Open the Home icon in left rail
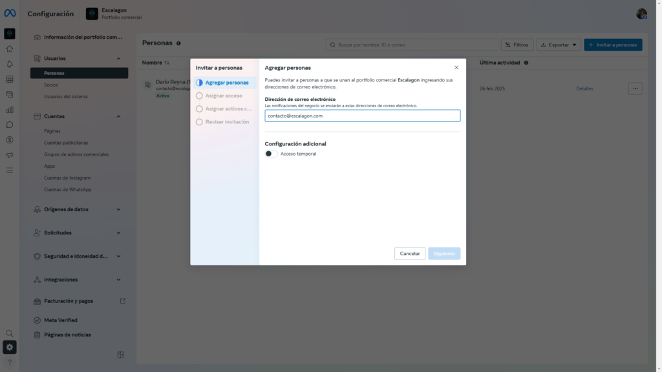Image resolution: width=662 pixels, height=372 pixels. click(x=10, y=48)
